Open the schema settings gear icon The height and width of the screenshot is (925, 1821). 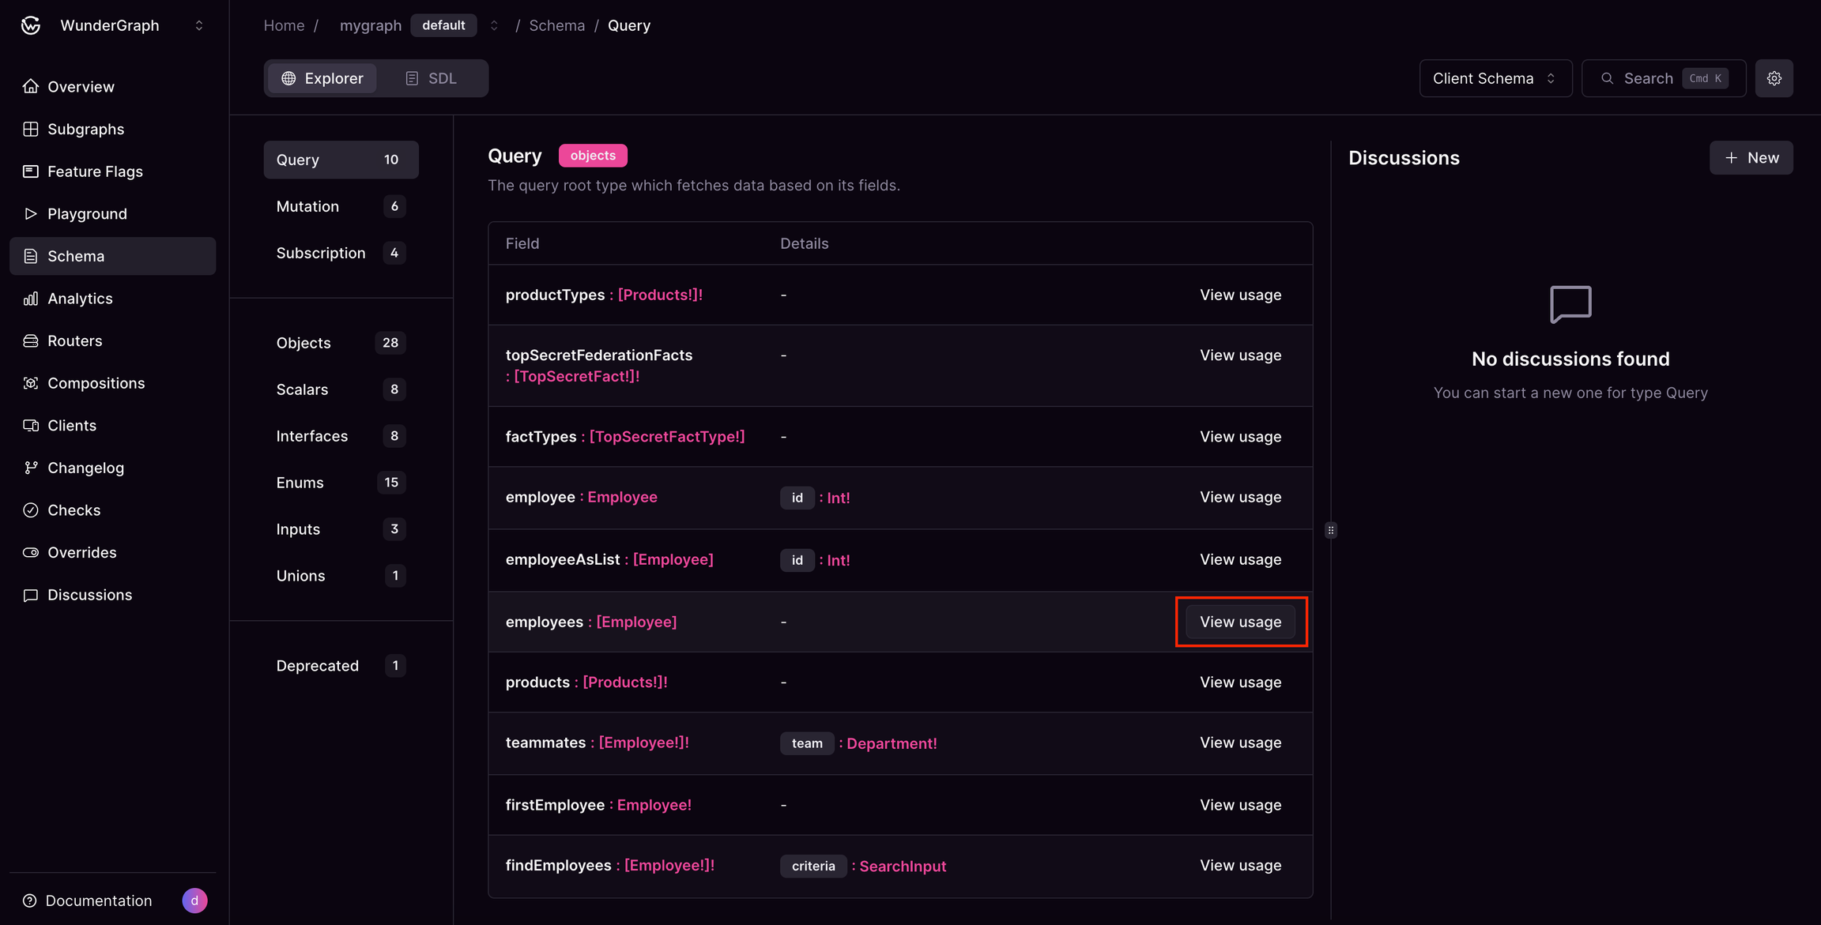click(x=1774, y=78)
